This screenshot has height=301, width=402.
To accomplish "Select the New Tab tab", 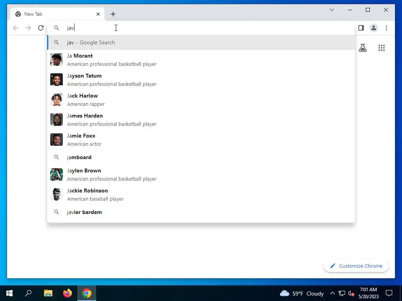I will pyautogui.click(x=57, y=14).
